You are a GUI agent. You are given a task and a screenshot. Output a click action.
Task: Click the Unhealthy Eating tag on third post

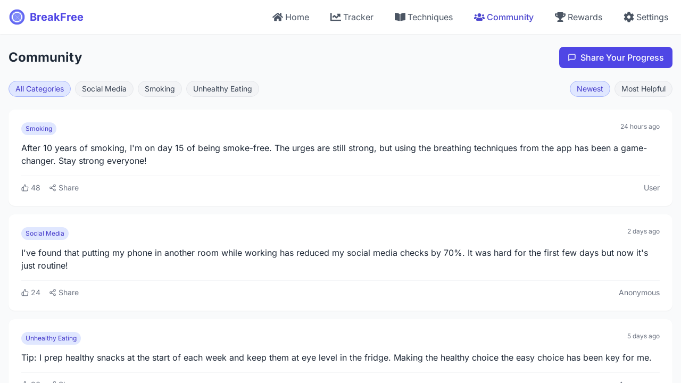coord(51,338)
